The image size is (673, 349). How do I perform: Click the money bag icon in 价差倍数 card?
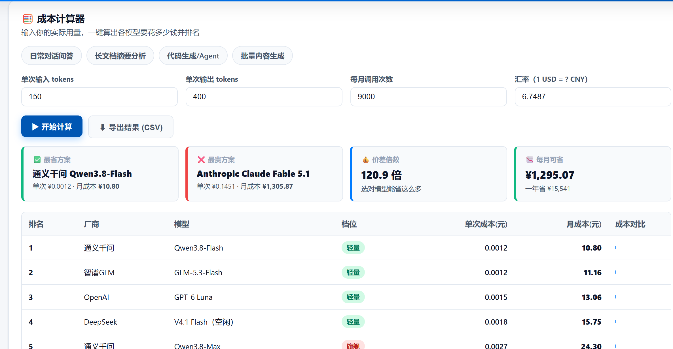366,160
